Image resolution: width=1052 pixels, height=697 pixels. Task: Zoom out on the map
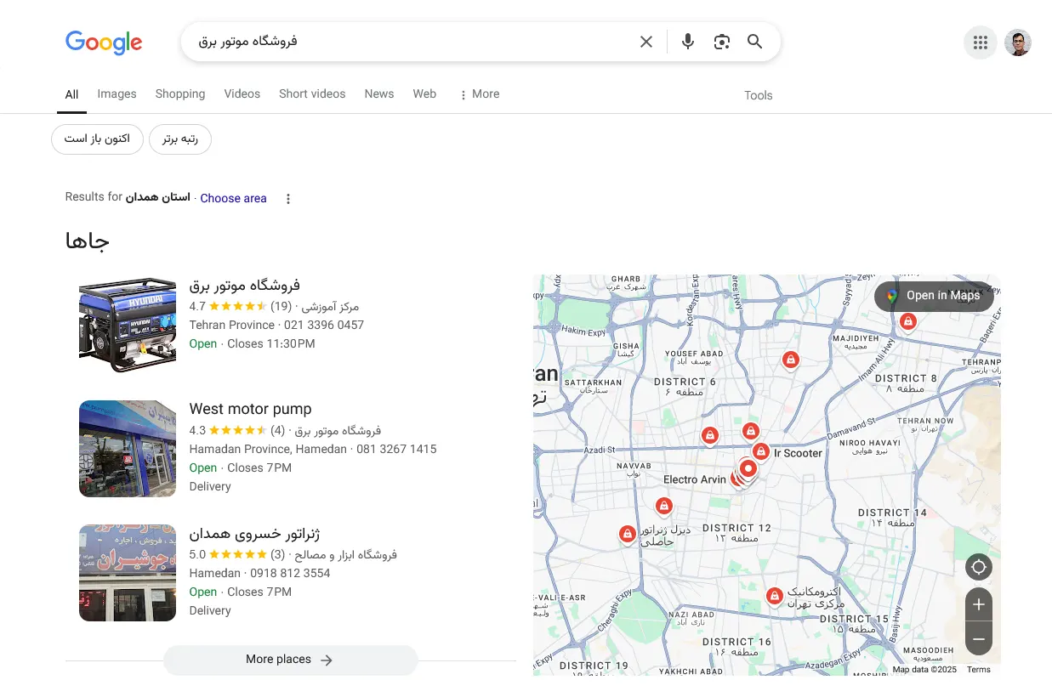pos(979,638)
